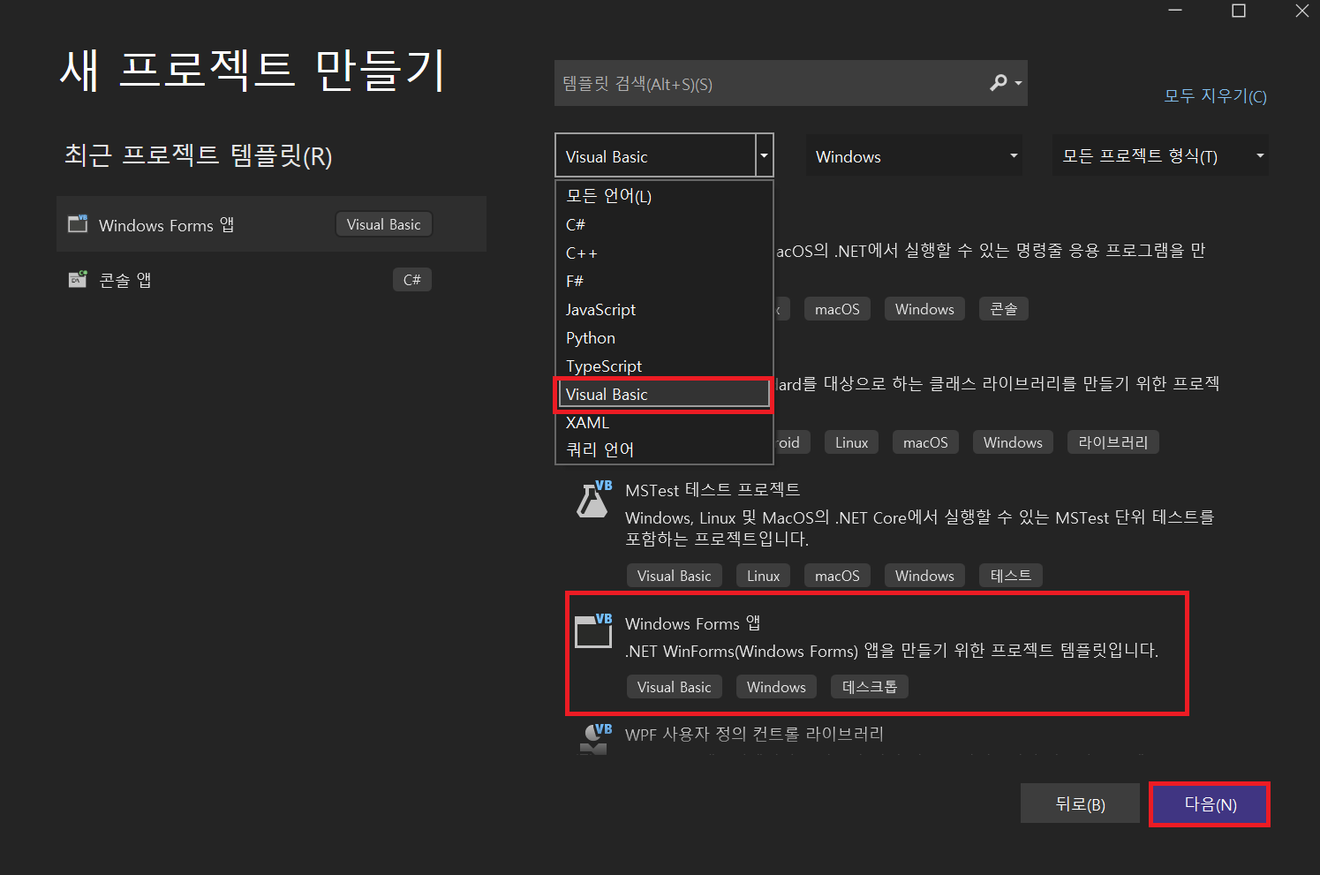Select the Windows Forms 앱 template title
The width and height of the screenshot is (1320, 875).
click(692, 622)
